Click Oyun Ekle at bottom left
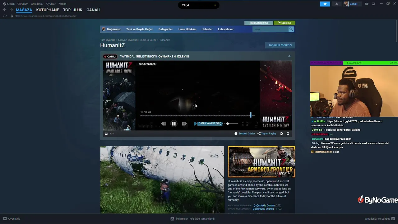The width and height of the screenshot is (398, 224). point(12,219)
